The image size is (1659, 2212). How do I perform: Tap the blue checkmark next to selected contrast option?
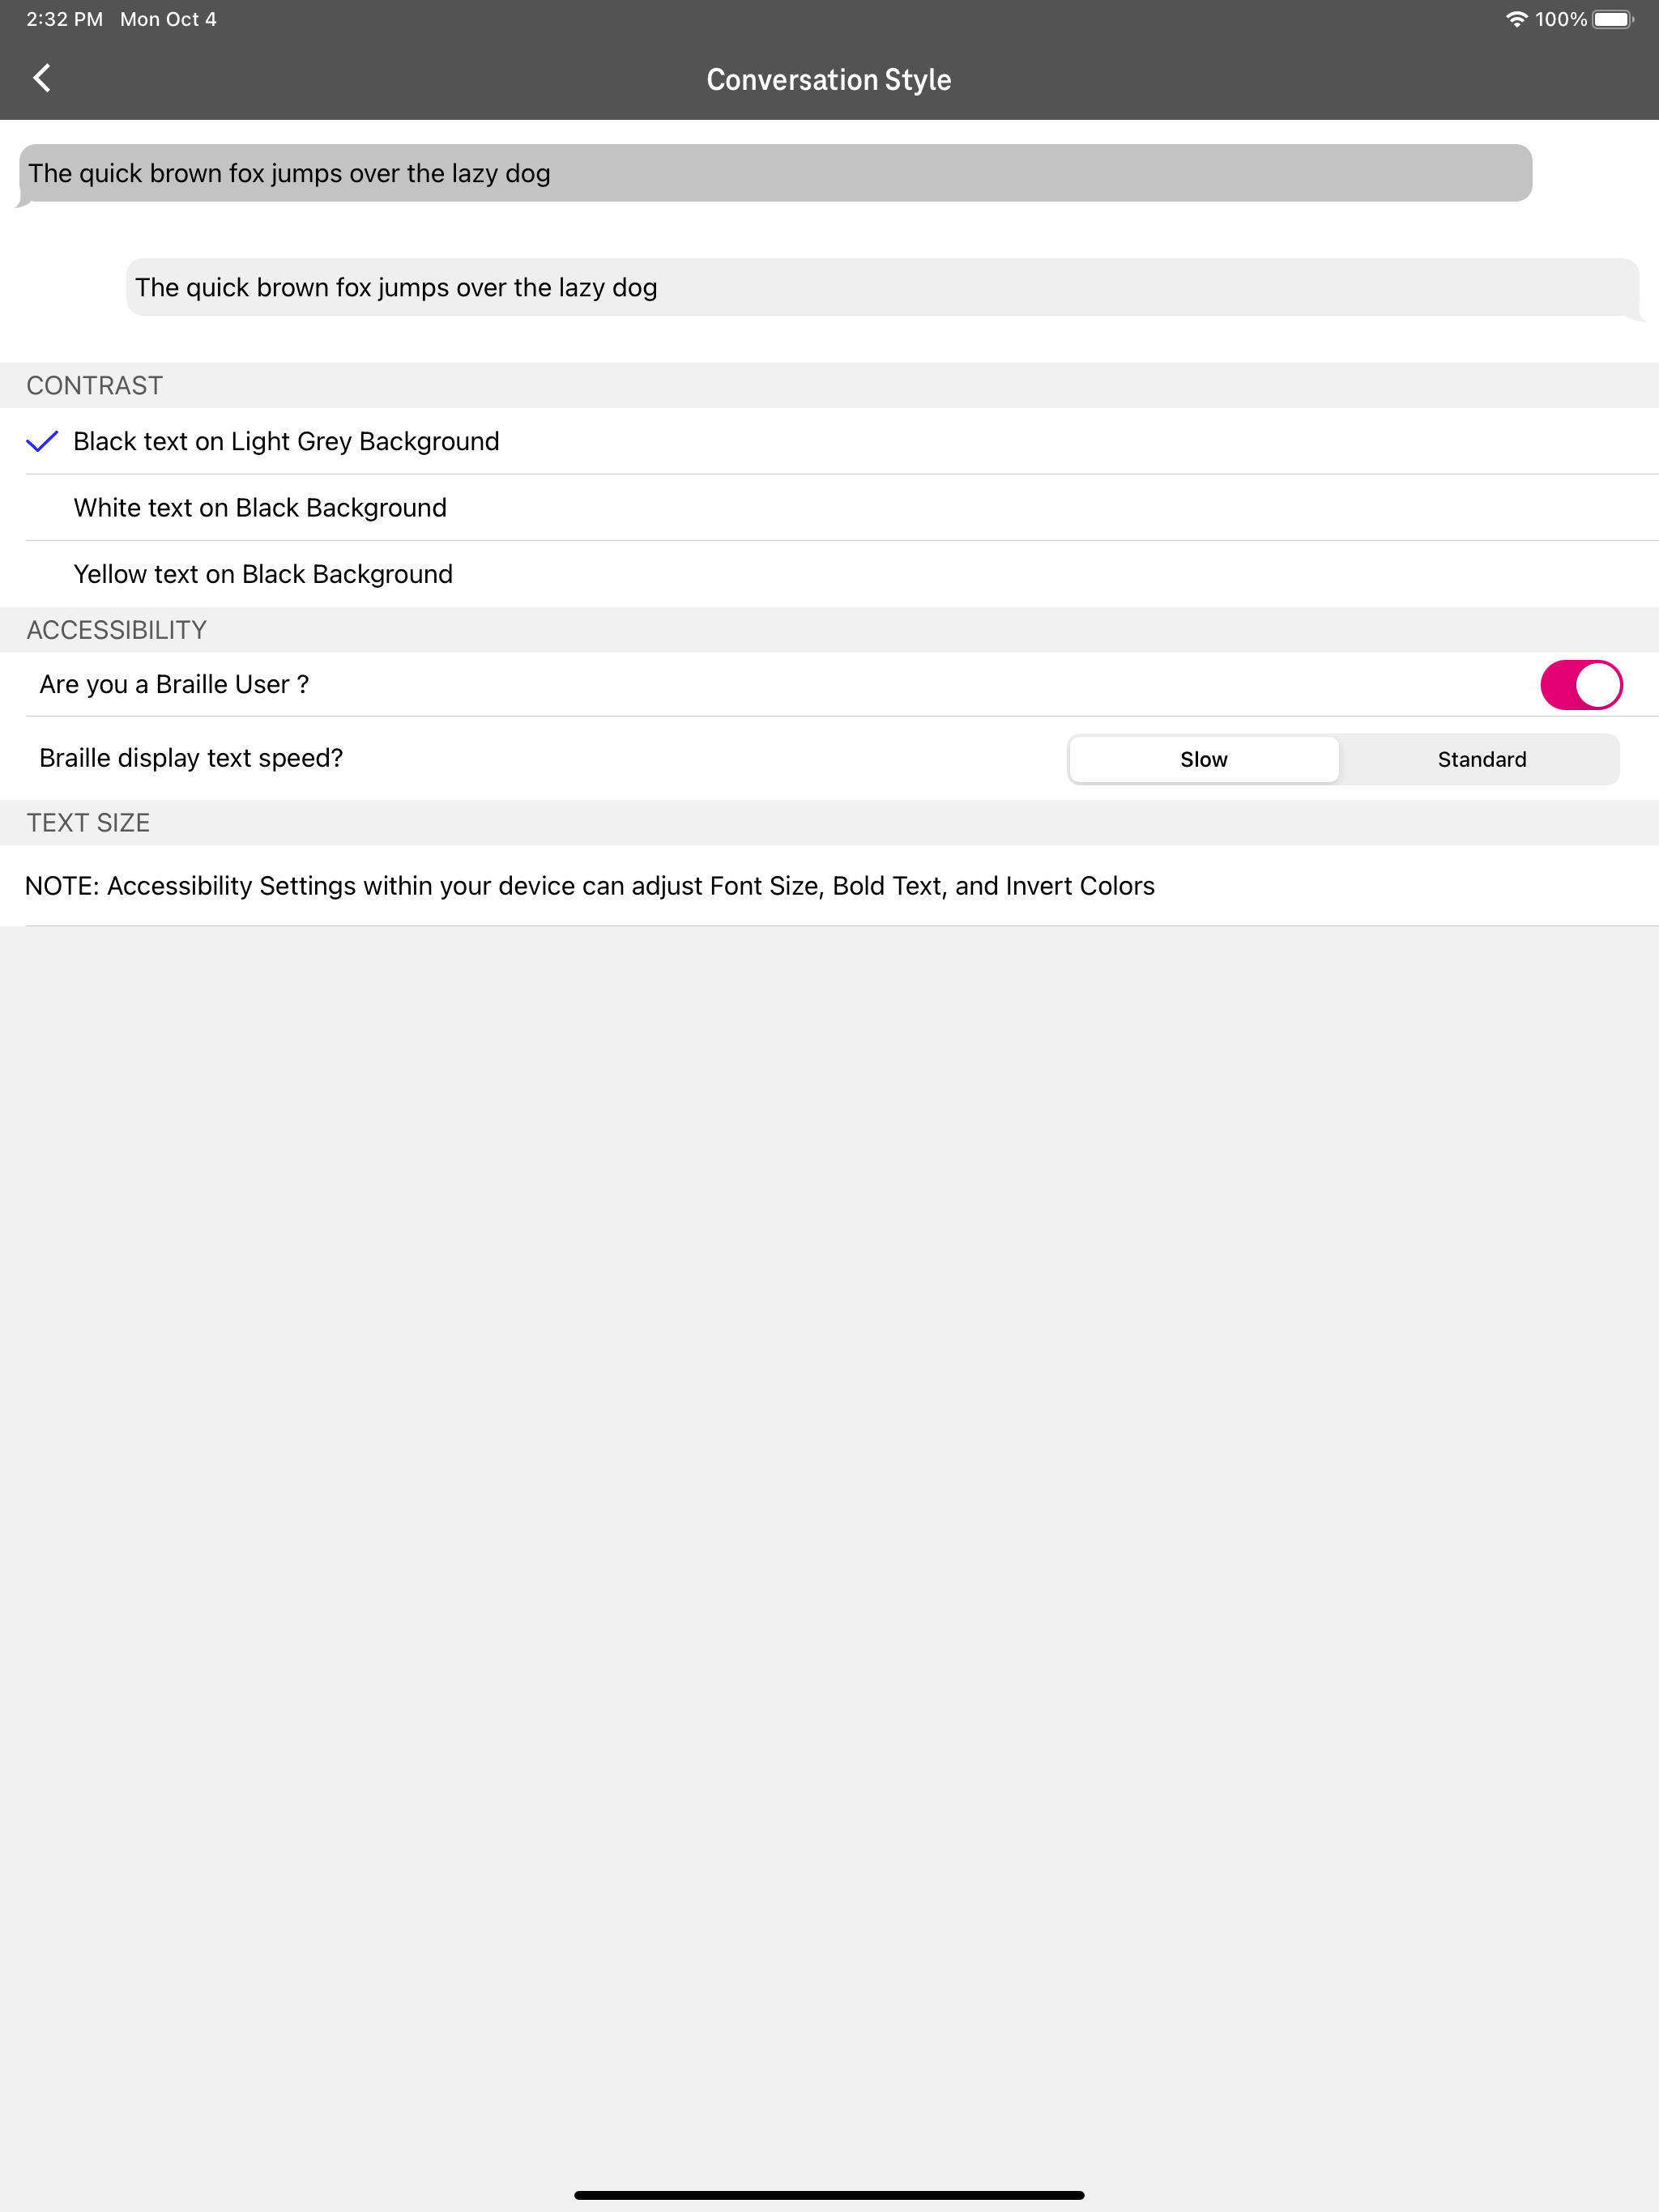(42, 441)
